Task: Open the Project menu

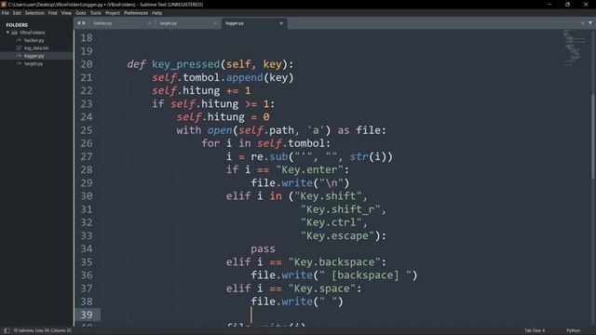Action: (x=113, y=13)
